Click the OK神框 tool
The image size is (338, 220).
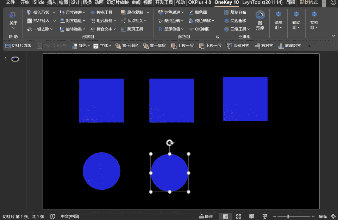(x=199, y=29)
